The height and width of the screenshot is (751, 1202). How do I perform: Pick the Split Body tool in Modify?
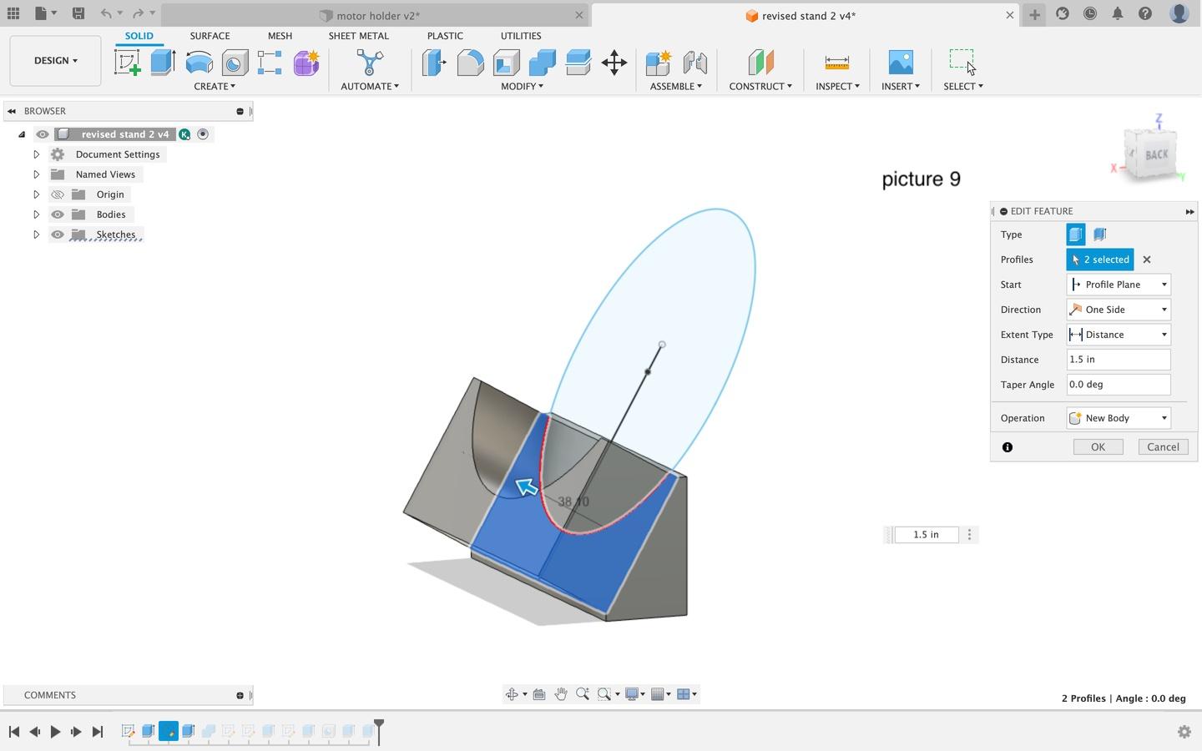(x=578, y=63)
